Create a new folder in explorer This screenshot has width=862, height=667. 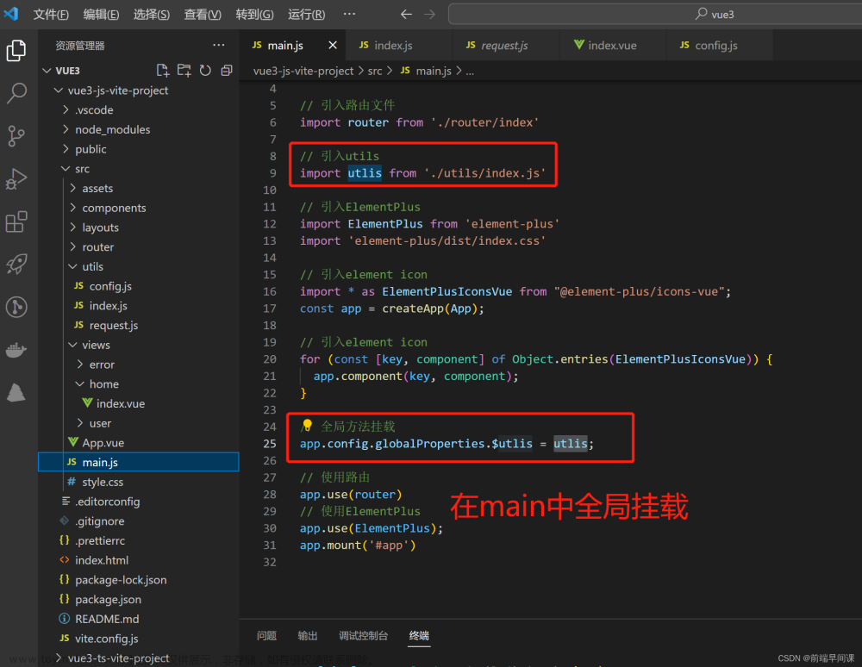click(184, 71)
